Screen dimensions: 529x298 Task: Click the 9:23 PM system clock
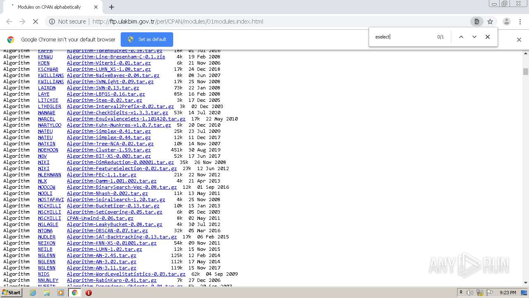[x=508, y=293]
